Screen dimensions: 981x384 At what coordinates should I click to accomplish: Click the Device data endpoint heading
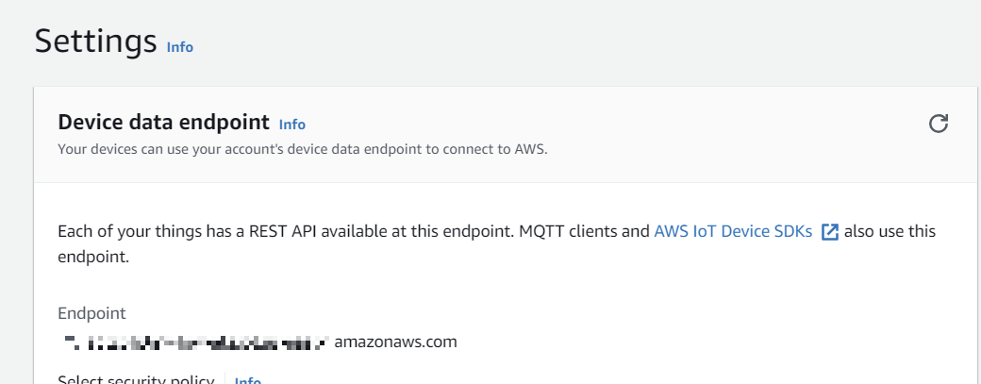[164, 123]
